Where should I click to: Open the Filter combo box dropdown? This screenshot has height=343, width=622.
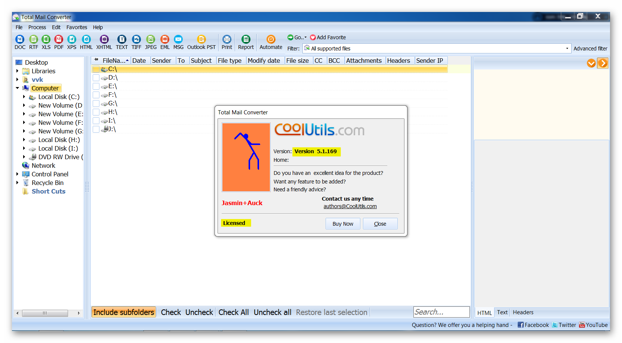567,49
